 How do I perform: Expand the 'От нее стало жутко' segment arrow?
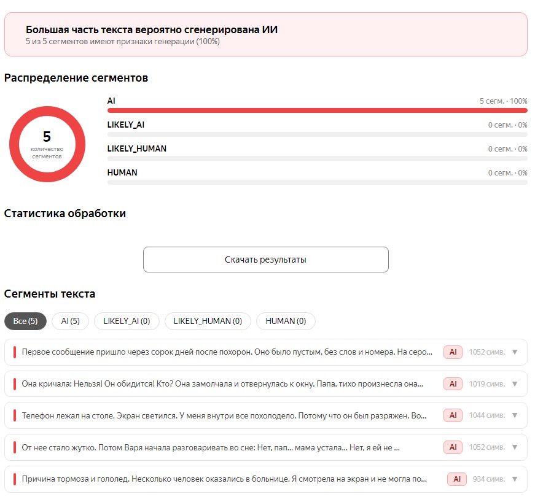(x=515, y=447)
